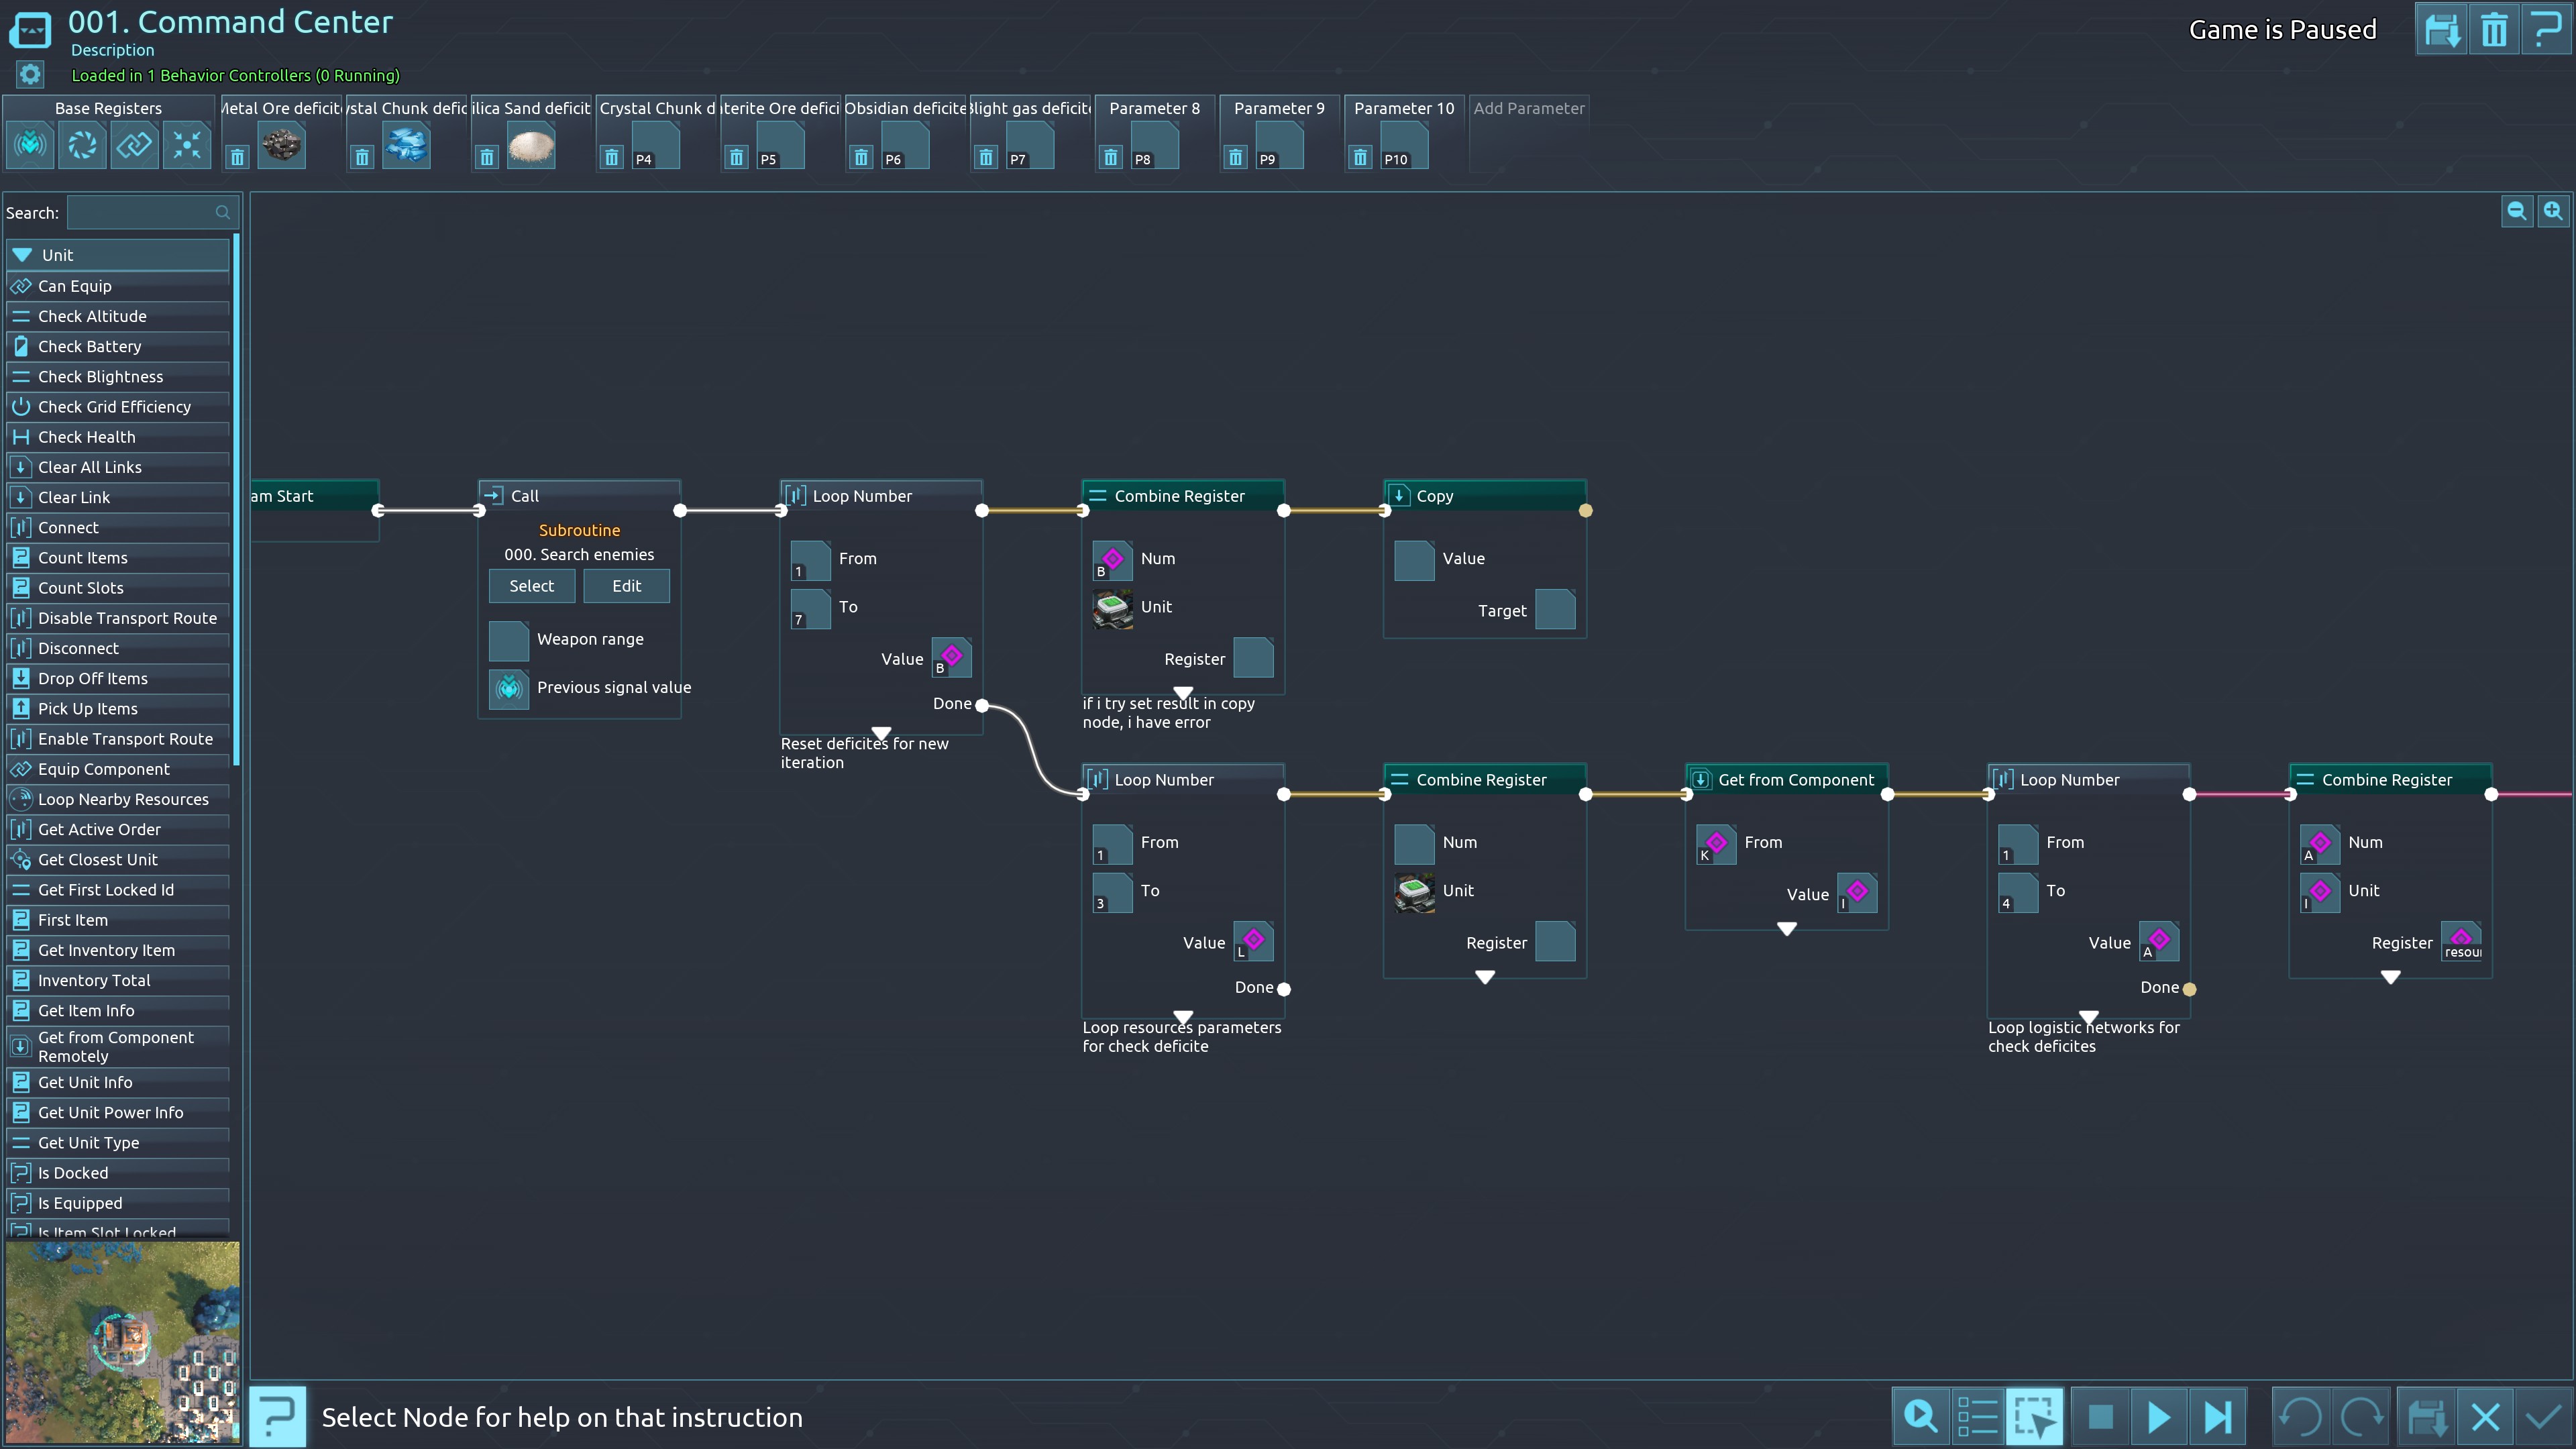This screenshot has height=1449, width=2576.
Task: Expand the arrow below the second Combine Register
Action: 1484,977
